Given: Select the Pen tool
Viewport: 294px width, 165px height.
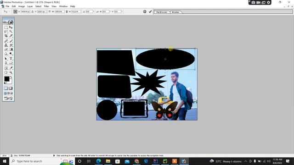Looking at the screenshot, I should (x=6, y=63).
